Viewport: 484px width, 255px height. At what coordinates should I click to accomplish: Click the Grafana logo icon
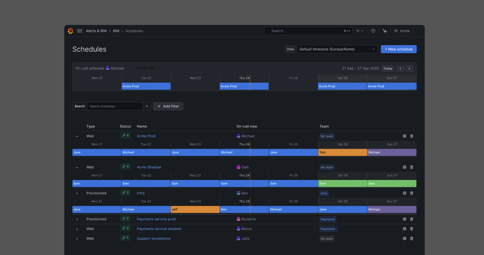click(x=71, y=31)
